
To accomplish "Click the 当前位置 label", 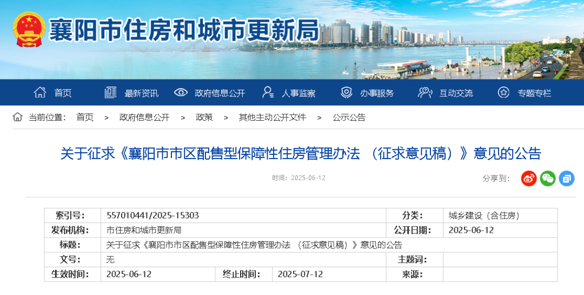I will point(47,117).
